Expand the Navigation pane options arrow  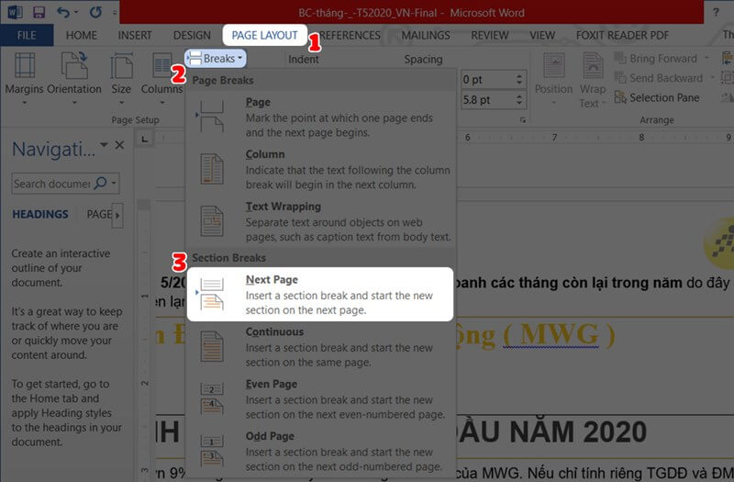point(104,146)
